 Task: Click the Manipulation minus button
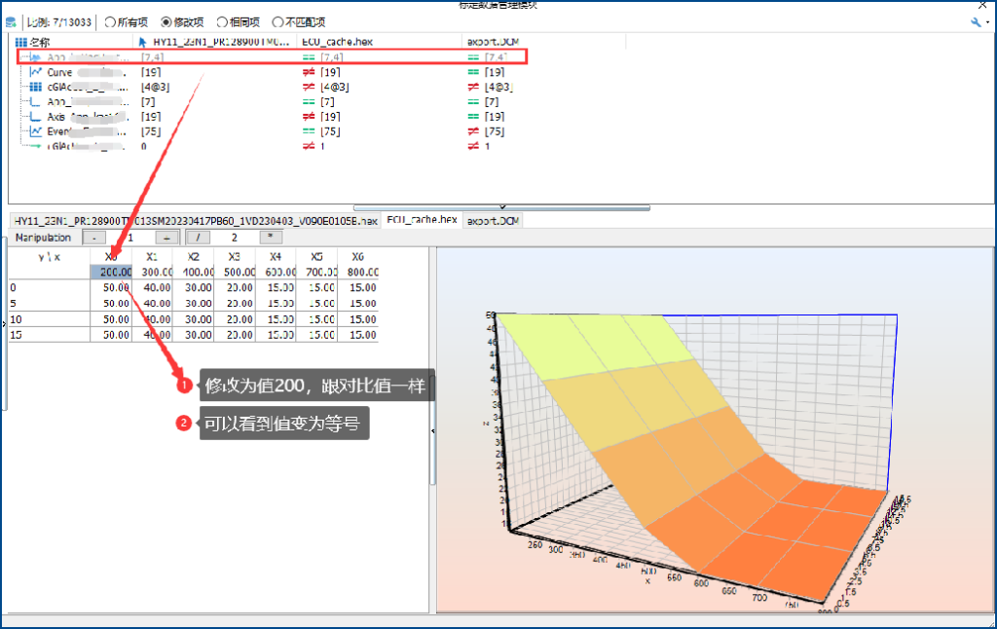click(94, 237)
